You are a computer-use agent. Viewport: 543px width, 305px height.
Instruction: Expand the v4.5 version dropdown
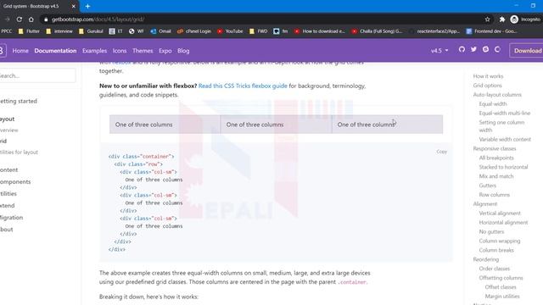[x=439, y=51]
